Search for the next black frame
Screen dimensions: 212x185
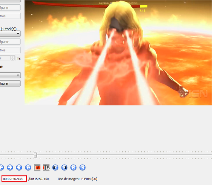(x=64, y=168)
